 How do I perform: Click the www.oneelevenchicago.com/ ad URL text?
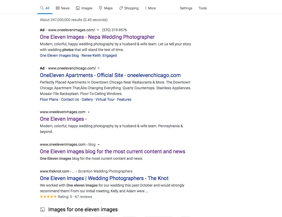click(72, 68)
